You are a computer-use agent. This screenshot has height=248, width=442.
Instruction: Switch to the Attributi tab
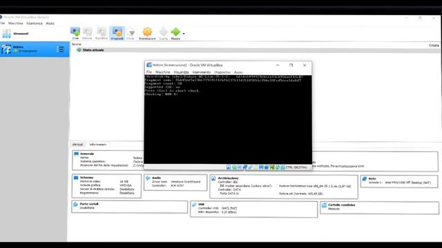click(77, 145)
